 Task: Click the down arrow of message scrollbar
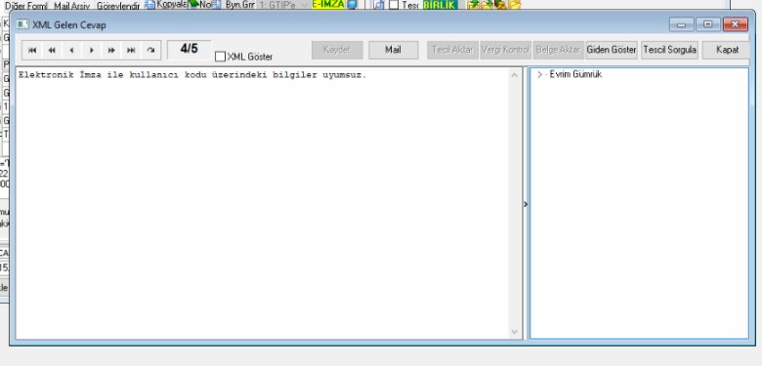point(515,332)
